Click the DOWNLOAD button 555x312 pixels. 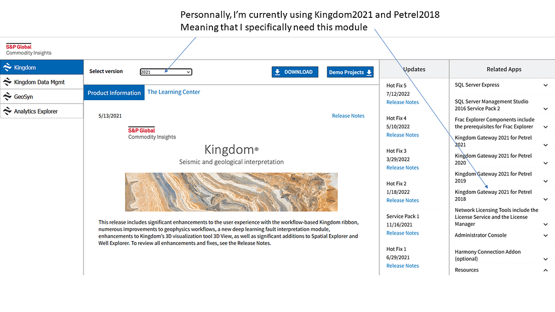click(294, 72)
